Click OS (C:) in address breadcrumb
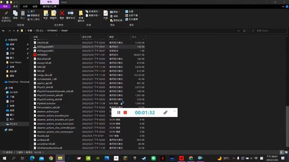289x162 pixels. click(x=39, y=31)
